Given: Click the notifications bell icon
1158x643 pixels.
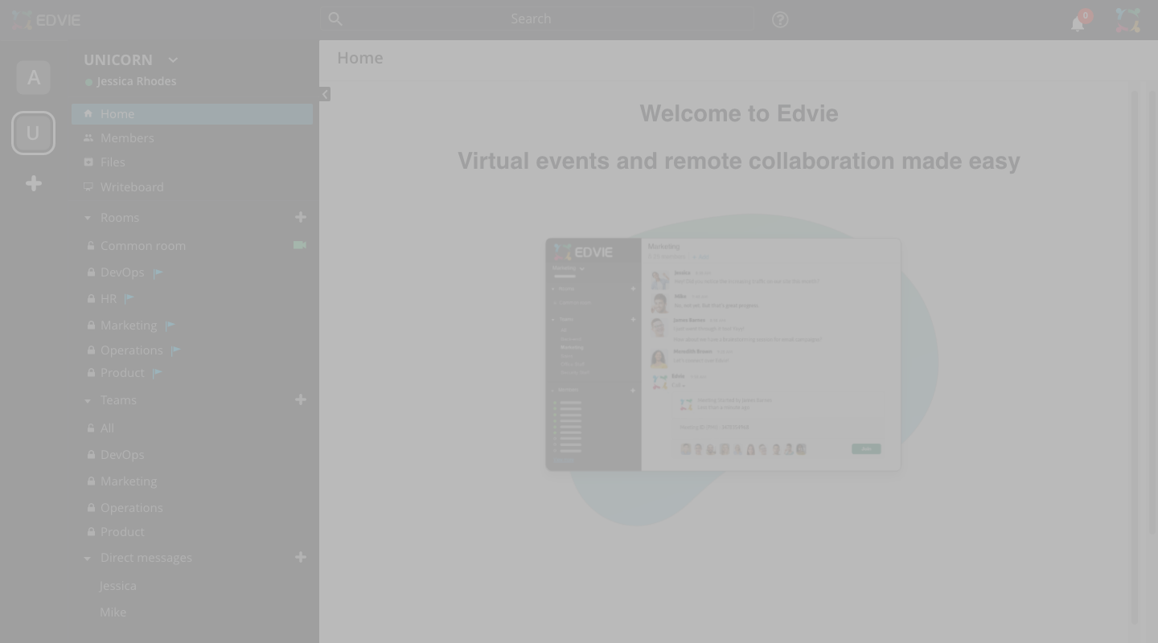Looking at the screenshot, I should tap(1078, 23).
